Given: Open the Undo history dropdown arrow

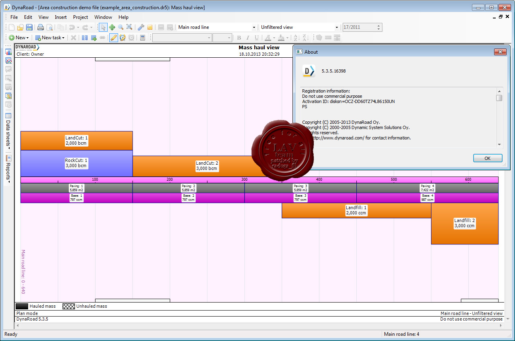Looking at the screenshot, I should [78, 27].
